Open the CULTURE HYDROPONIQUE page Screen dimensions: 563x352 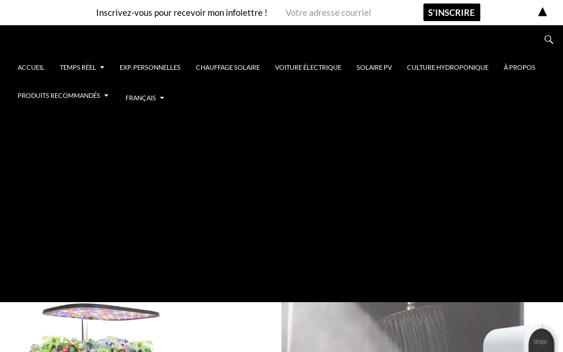pos(447,67)
